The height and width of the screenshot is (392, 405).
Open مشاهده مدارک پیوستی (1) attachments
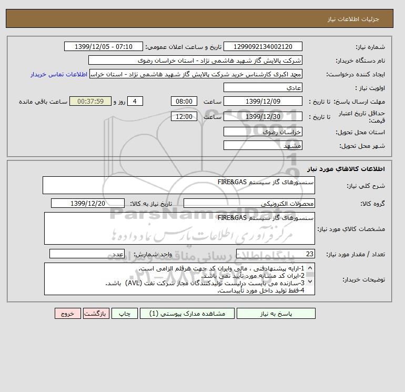[x=187, y=313]
